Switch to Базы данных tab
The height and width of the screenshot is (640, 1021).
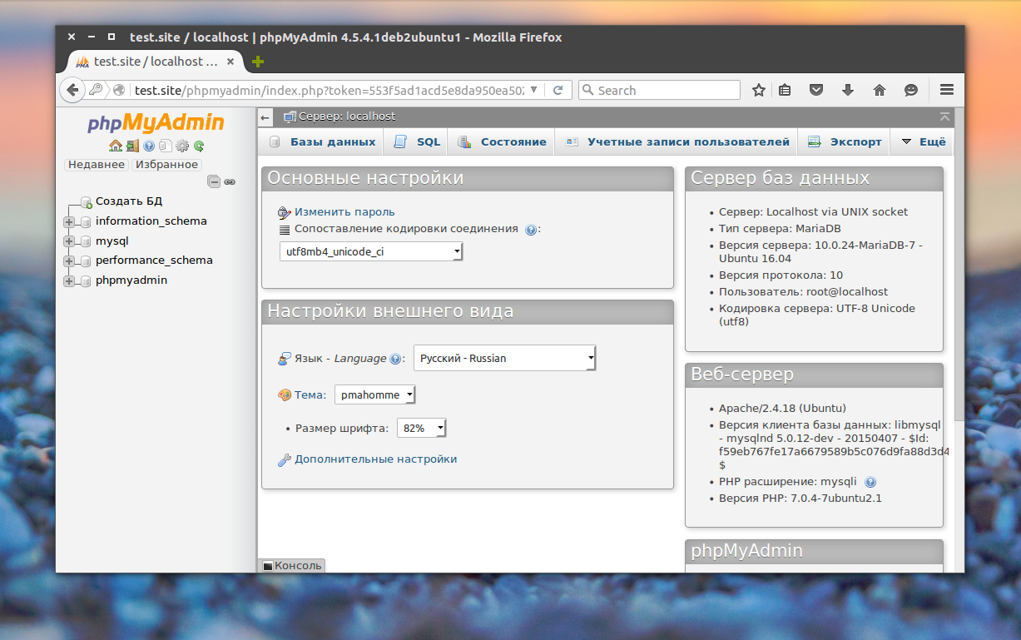click(x=322, y=141)
